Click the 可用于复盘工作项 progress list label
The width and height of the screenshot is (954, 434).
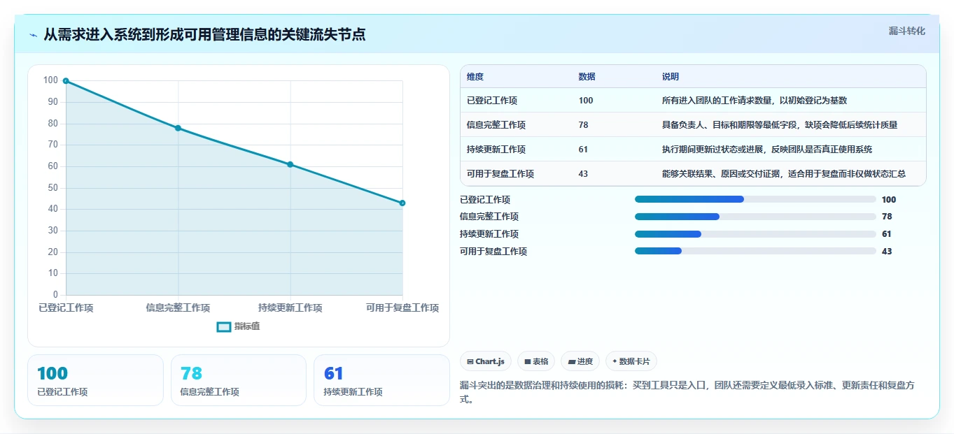[x=493, y=251]
